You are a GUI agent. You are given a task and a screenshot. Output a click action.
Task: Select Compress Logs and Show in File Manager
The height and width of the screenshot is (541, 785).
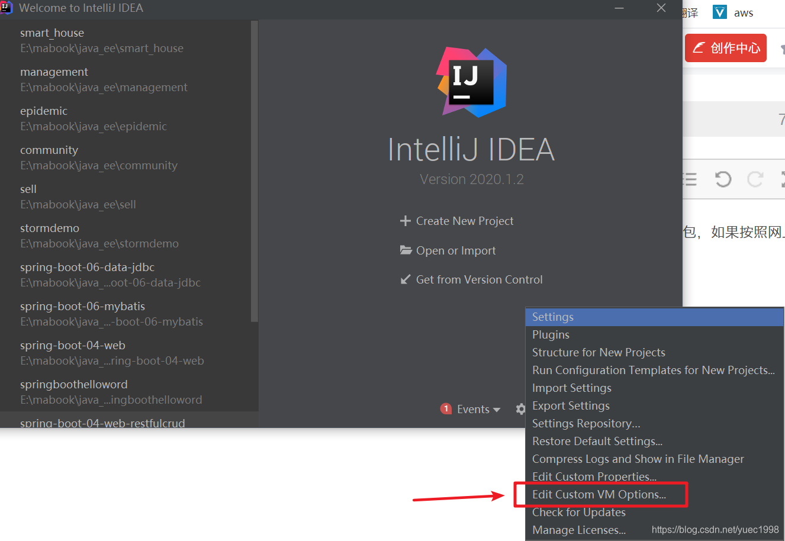[x=654, y=459]
